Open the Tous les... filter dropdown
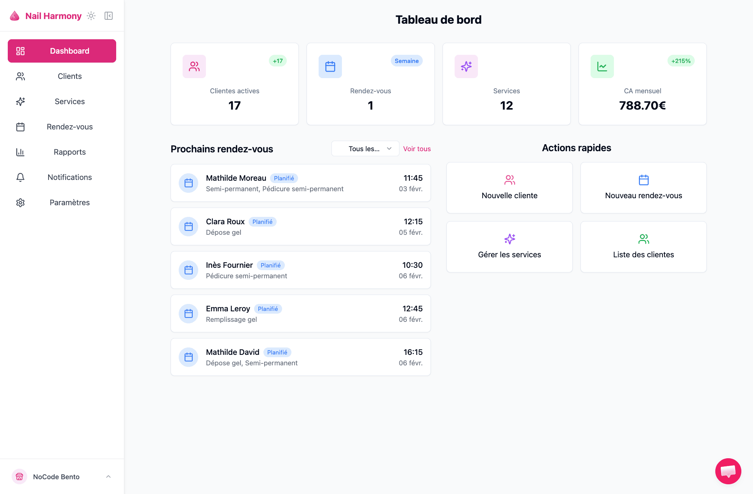 [x=365, y=149]
